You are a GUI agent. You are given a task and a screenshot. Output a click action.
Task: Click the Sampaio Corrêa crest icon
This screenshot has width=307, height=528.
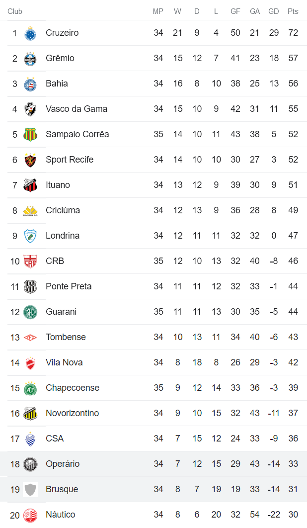pyautogui.click(x=30, y=135)
